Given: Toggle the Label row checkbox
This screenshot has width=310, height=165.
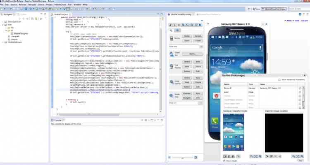Looking at the screenshot, I should 300,92.
